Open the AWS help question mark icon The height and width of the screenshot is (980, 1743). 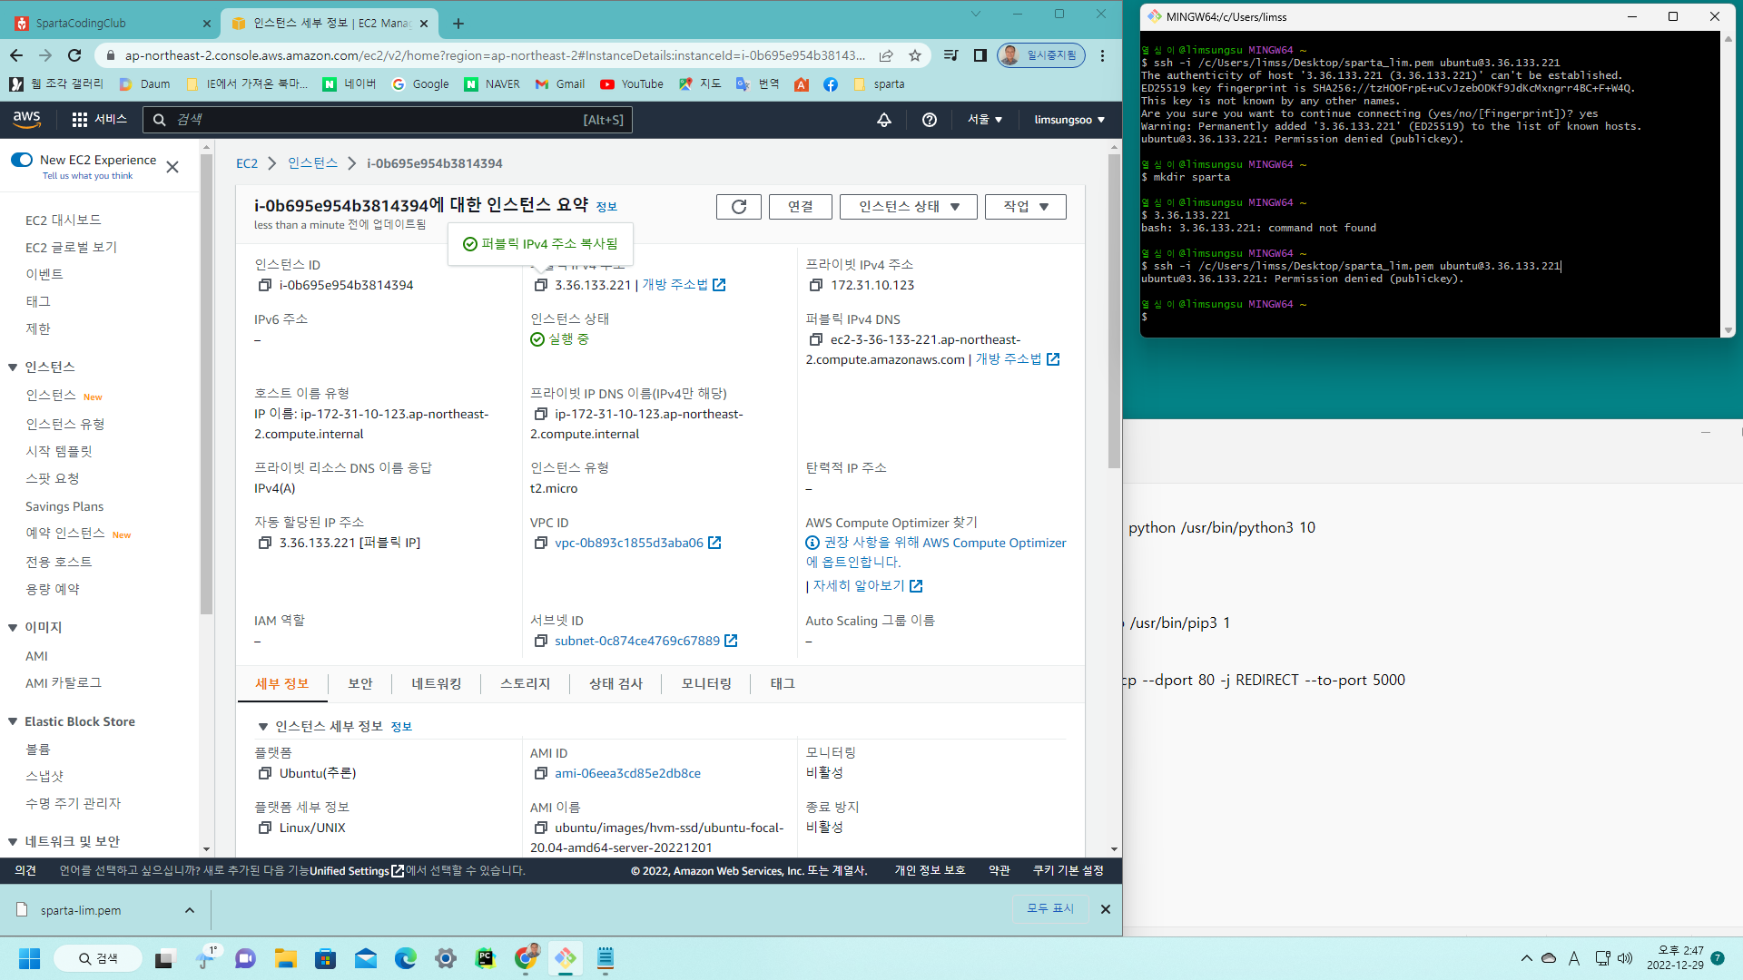[x=930, y=120]
